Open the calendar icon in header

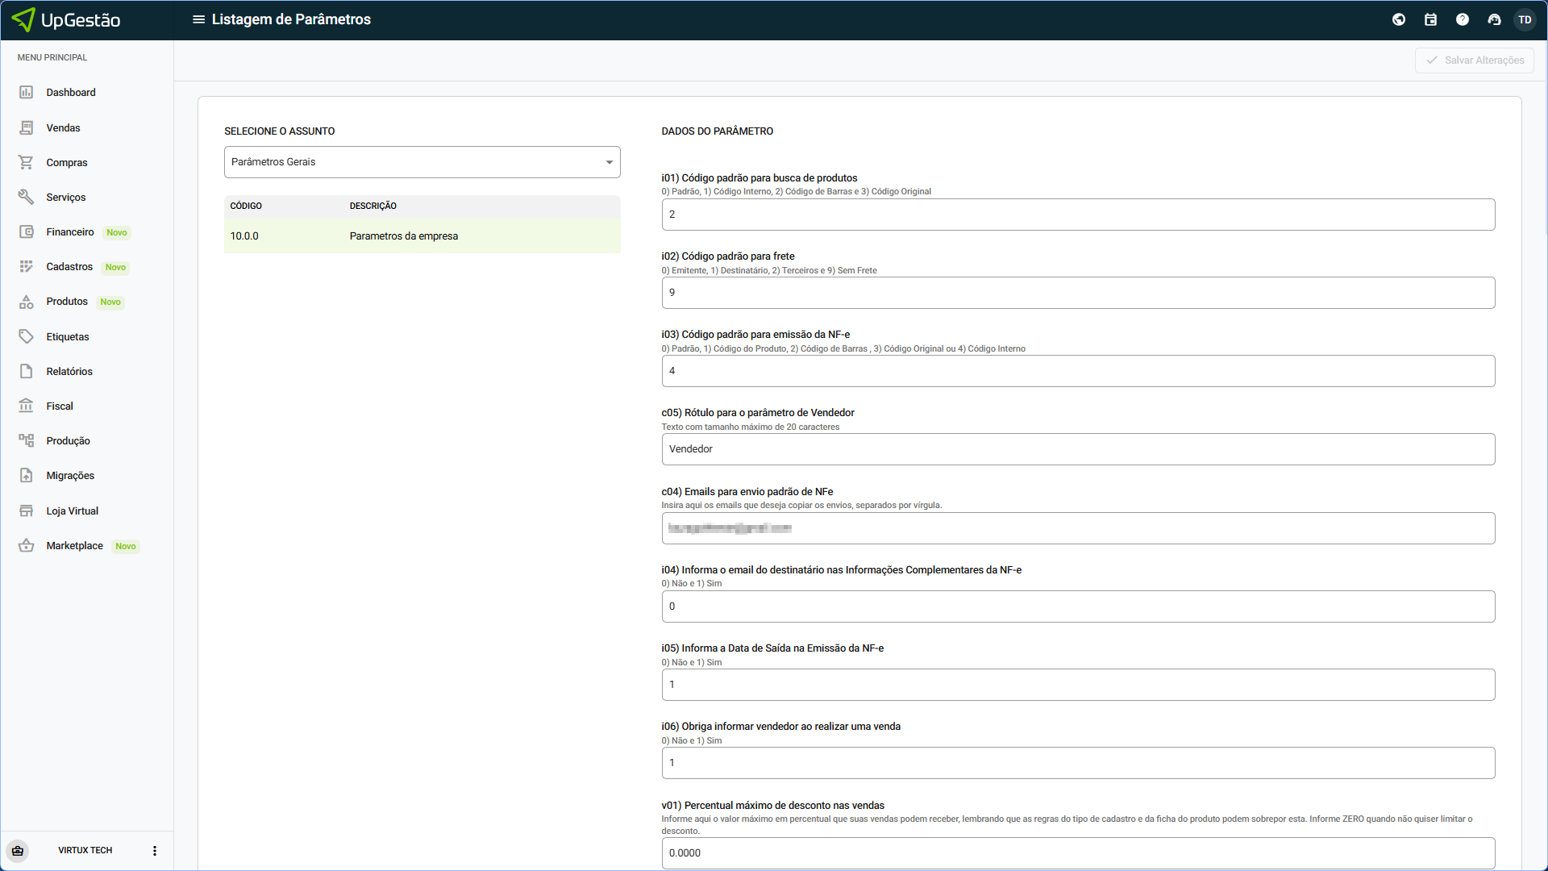point(1430,19)
